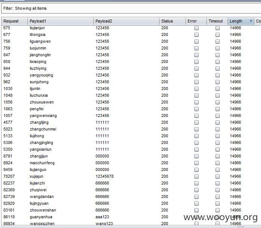Tick the Error checkbox for yangxianlun
The width and height of the screenshot is (261, 228).
point(196,149)
